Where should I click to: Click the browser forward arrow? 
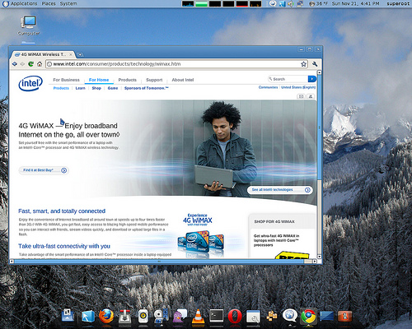pos(22,64)
